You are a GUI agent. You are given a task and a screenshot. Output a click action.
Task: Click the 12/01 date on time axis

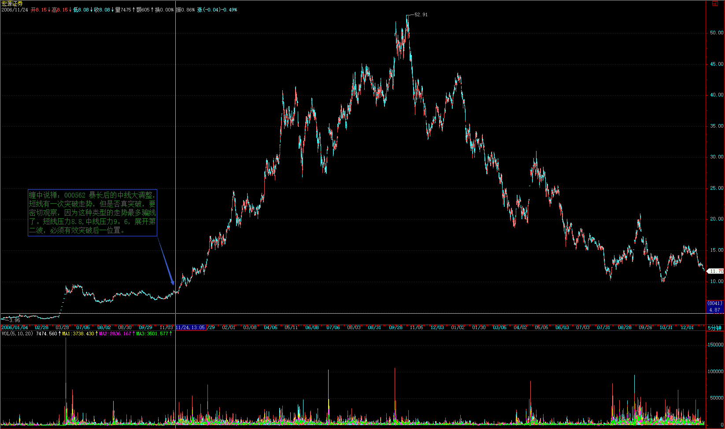click(x=687, y=328)
